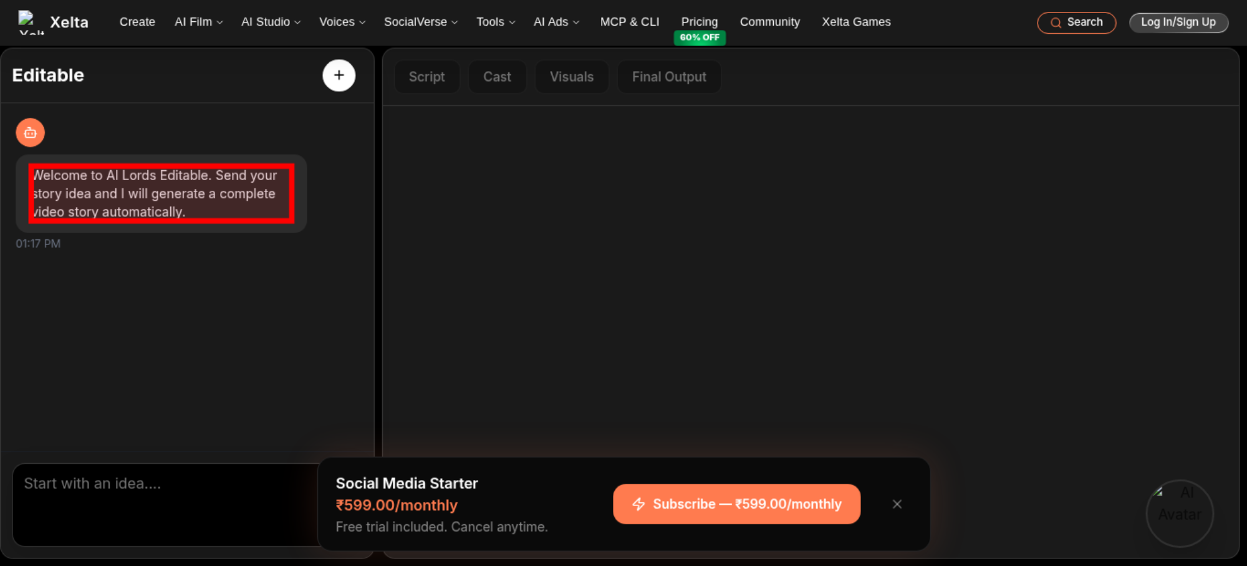Open Xelta Games from navigation
Image resolution: width=1247 pixels, height=566 pixels.
[856, 22]
